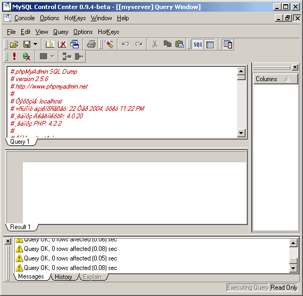Open the Save dropdown arrow
The height and width of the screenshot is (296, 303).
(36, 44)
